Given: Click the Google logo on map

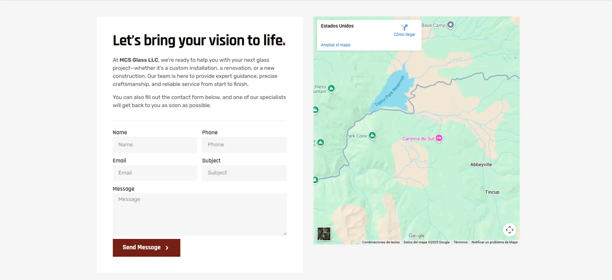Looking at the screenshot, I should [416, 236].
